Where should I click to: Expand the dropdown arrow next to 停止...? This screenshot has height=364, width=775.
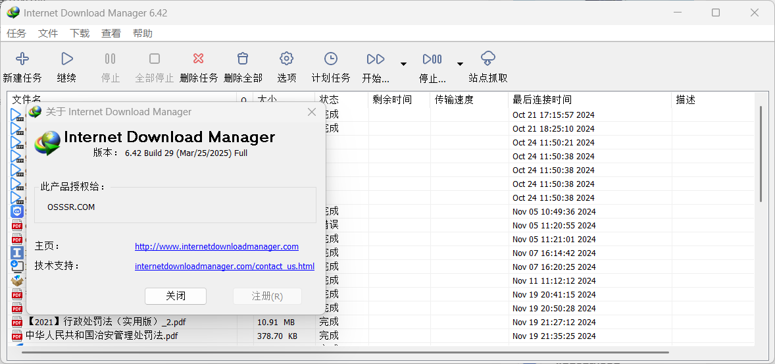460,64
